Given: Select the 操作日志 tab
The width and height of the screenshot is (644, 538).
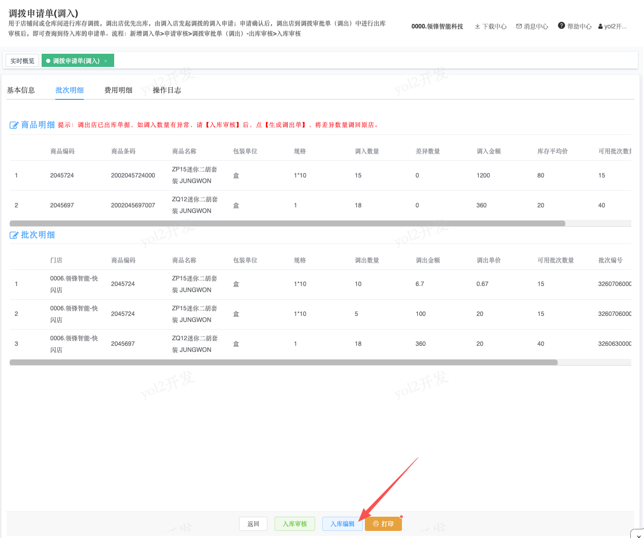Looking at the screenshot, I should click(x=167, y=90).
